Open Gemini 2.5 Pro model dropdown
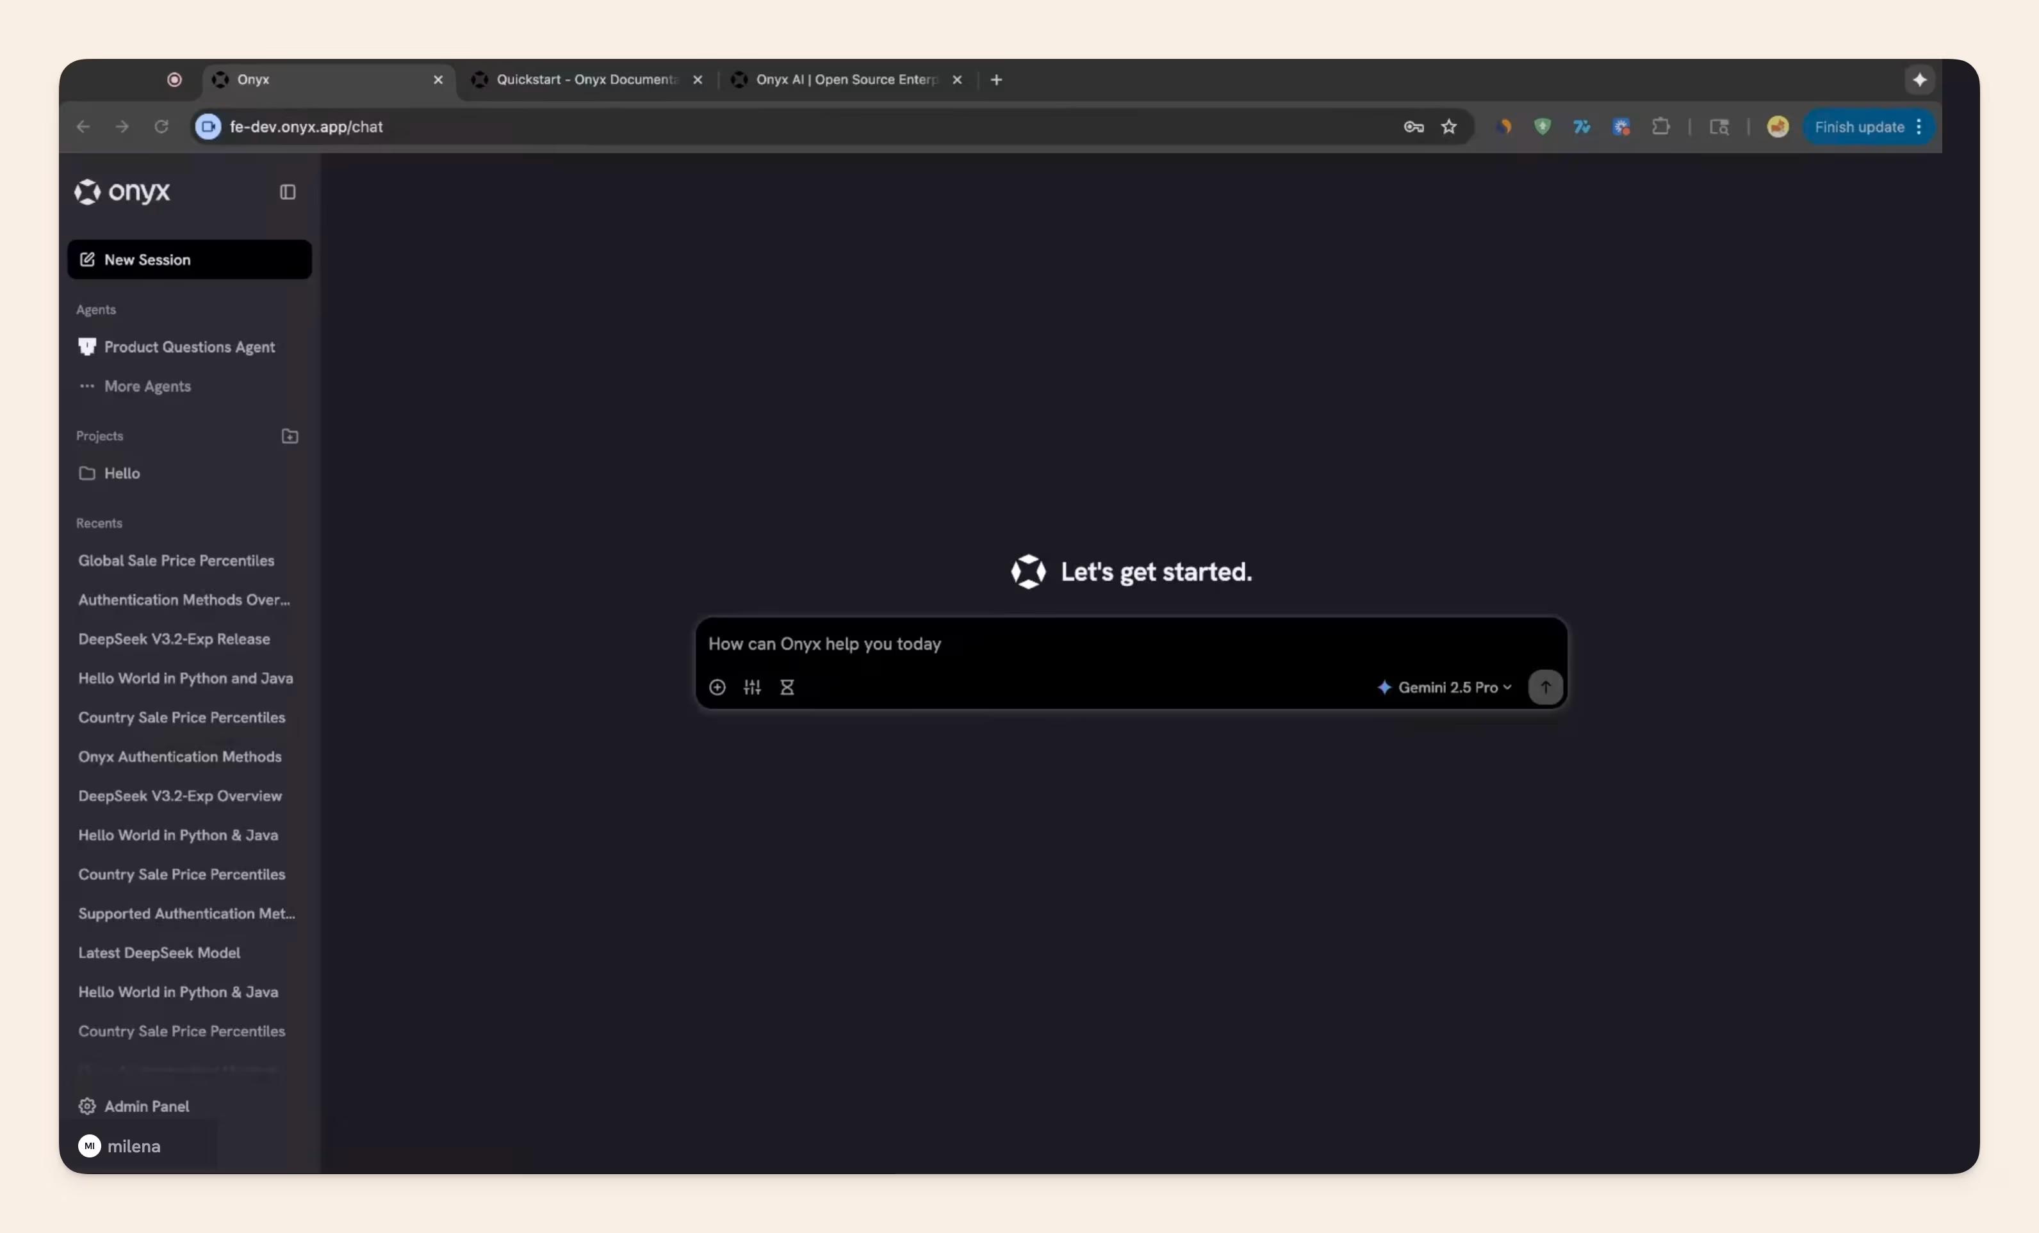This screenshot has width=2039, height=1233. pyautogui.click(x=1445, y=687)
